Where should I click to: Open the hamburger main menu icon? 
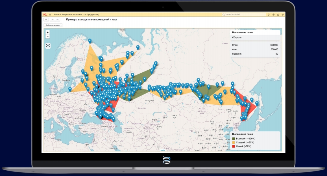pyautogui.click(x=50, y=15)
